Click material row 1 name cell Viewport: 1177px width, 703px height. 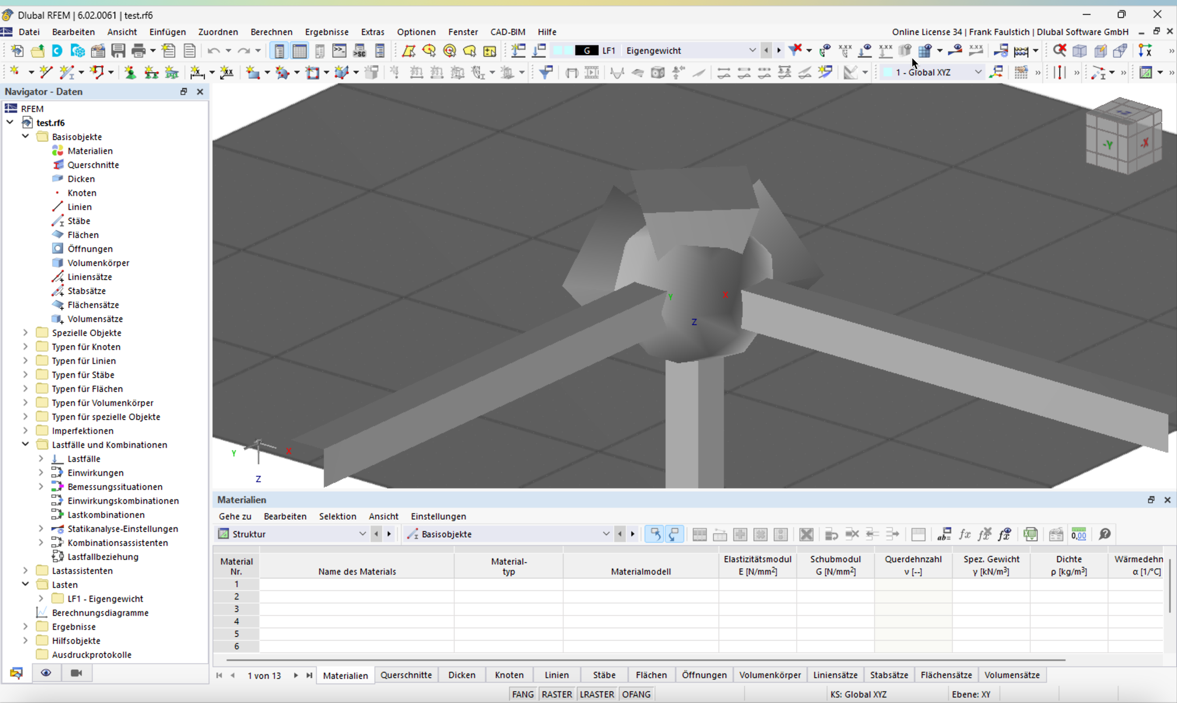357,584
